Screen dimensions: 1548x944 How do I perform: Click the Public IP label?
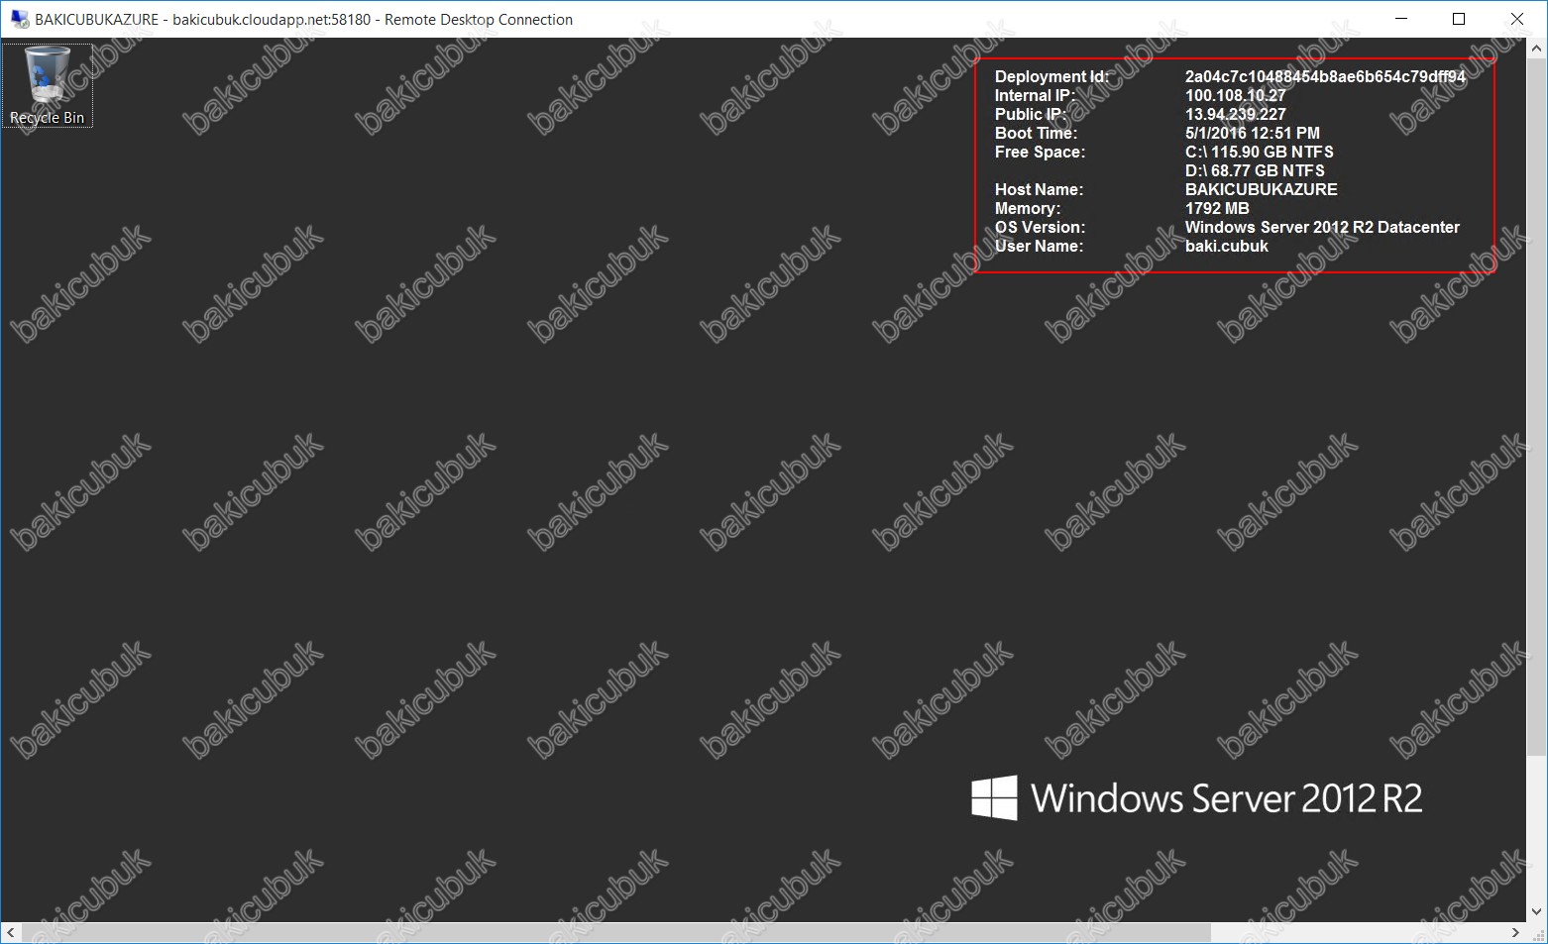pyautogui.click(x=1031, y=114)
